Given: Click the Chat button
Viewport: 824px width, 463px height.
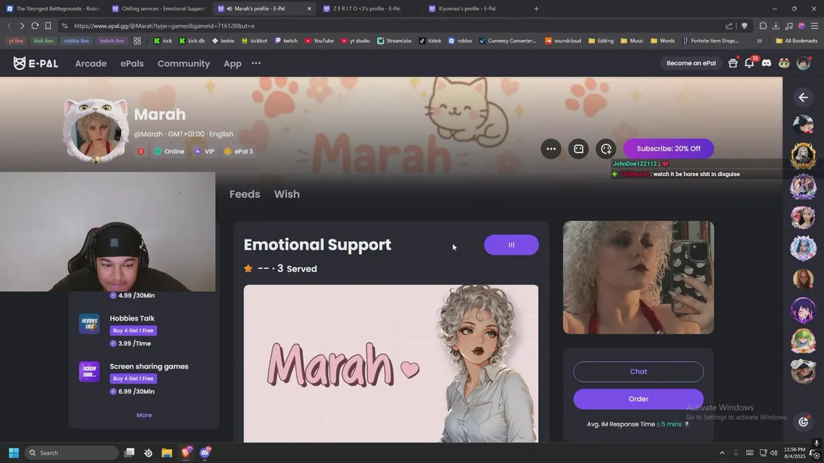Looking at the screenshot, I should 639,372.
